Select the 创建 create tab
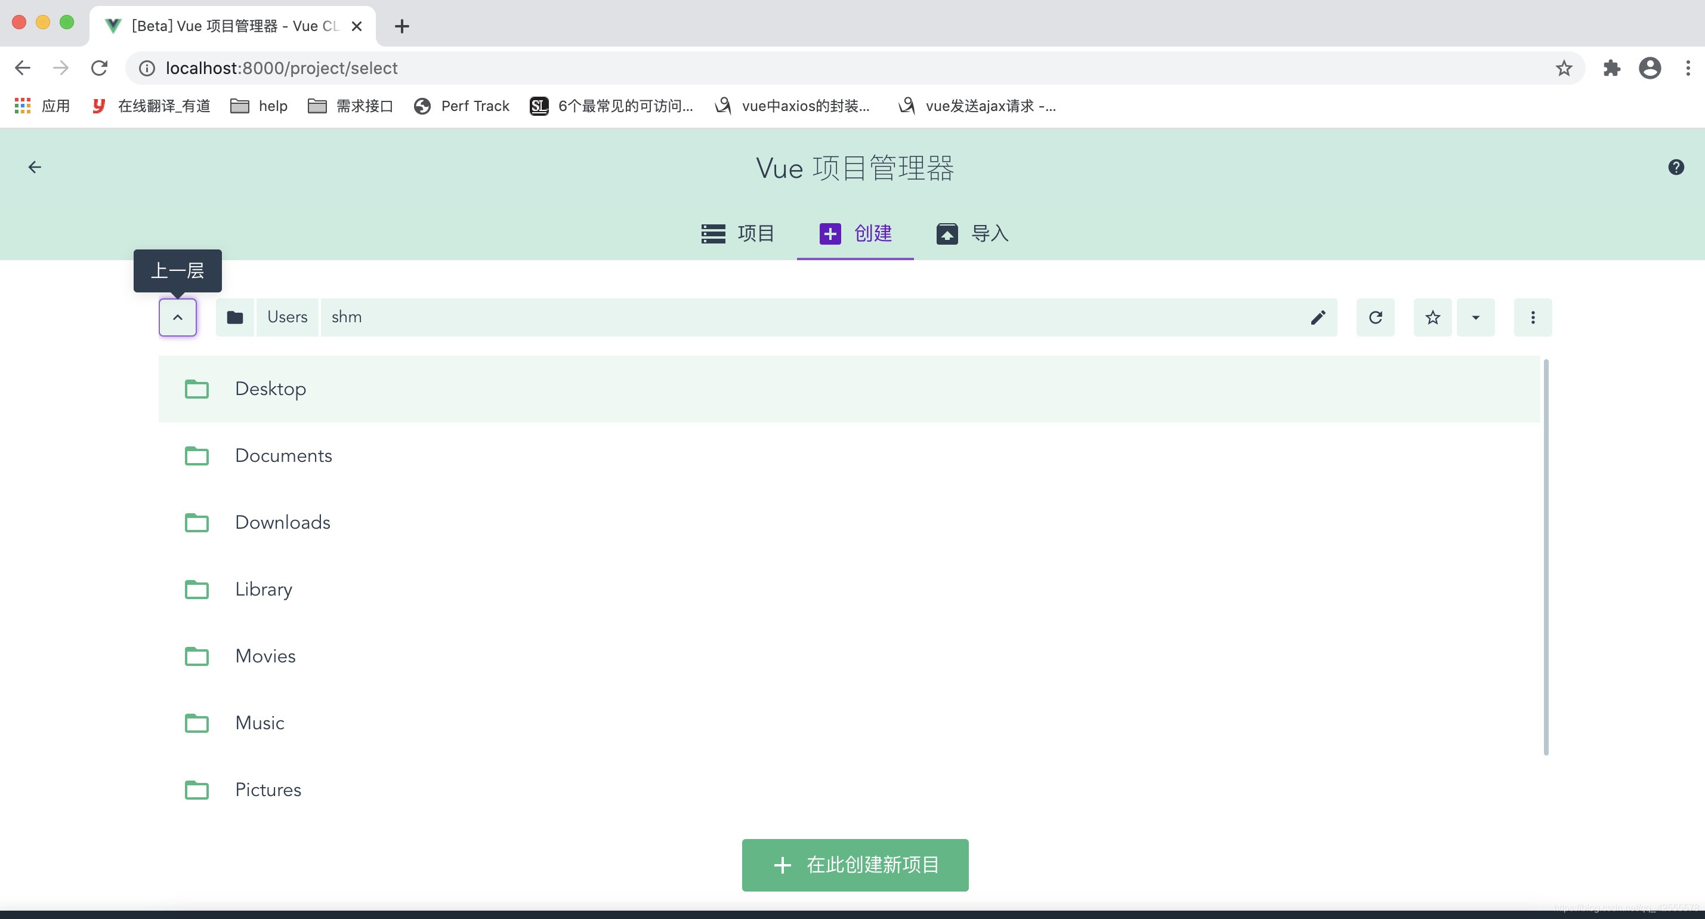The width and height of the screenshot is (1705, 919). pos(855,234)
